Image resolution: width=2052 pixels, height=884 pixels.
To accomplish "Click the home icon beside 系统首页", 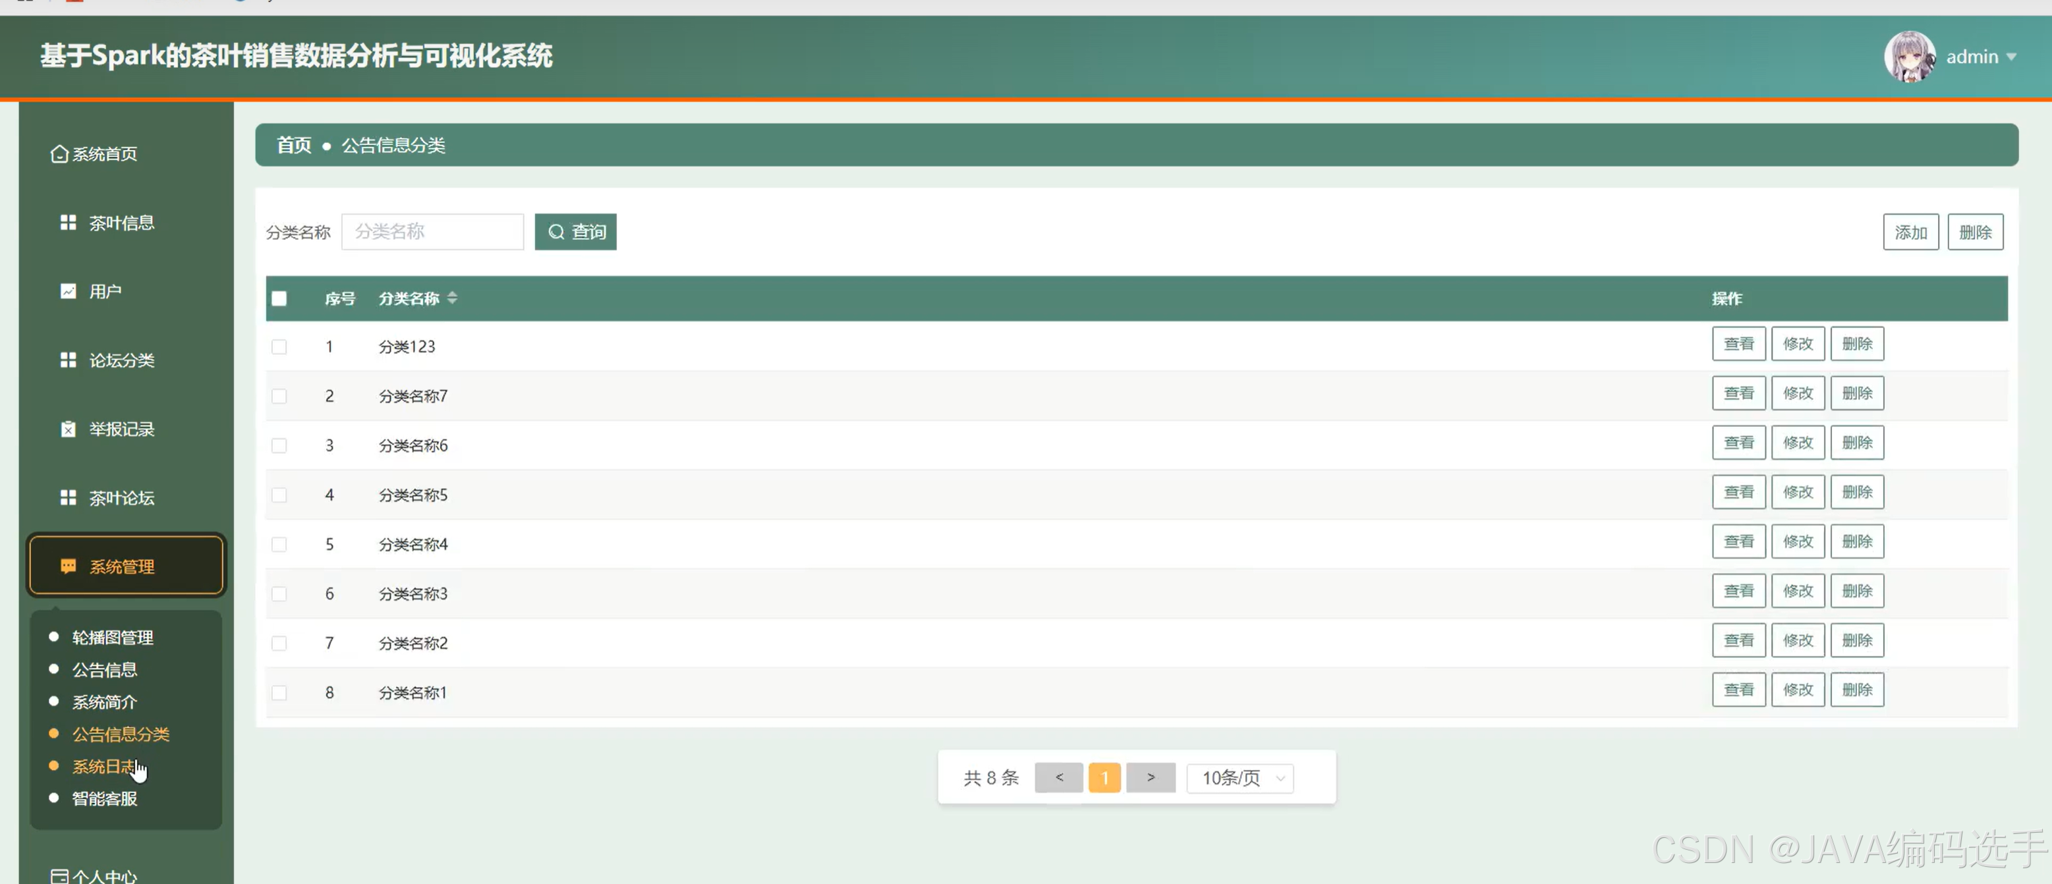I will (59, 153).
